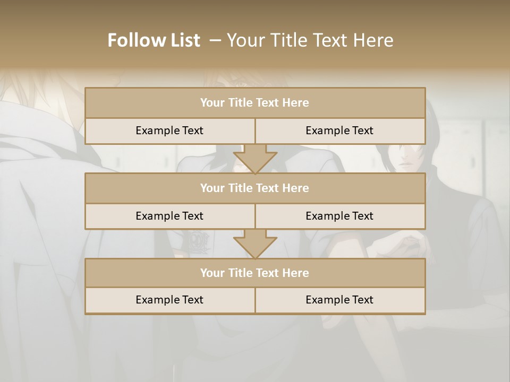510x382 pixels.
Task: Click the top-right 'Example Text' cell
Action: coord(340,131)
